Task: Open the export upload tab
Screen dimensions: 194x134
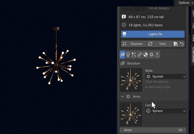Action: pyautogui.click(x=157, y=54)
